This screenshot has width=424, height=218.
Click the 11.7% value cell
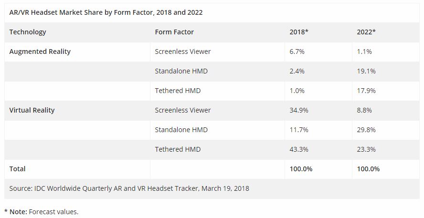point(299,130)
